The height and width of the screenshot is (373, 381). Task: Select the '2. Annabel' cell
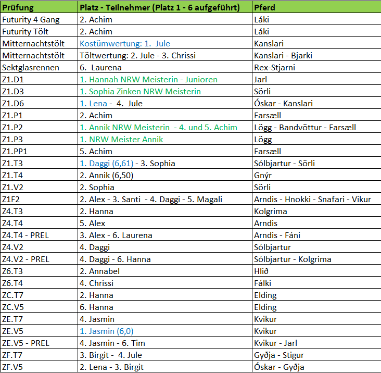click(x=165, y=270)
